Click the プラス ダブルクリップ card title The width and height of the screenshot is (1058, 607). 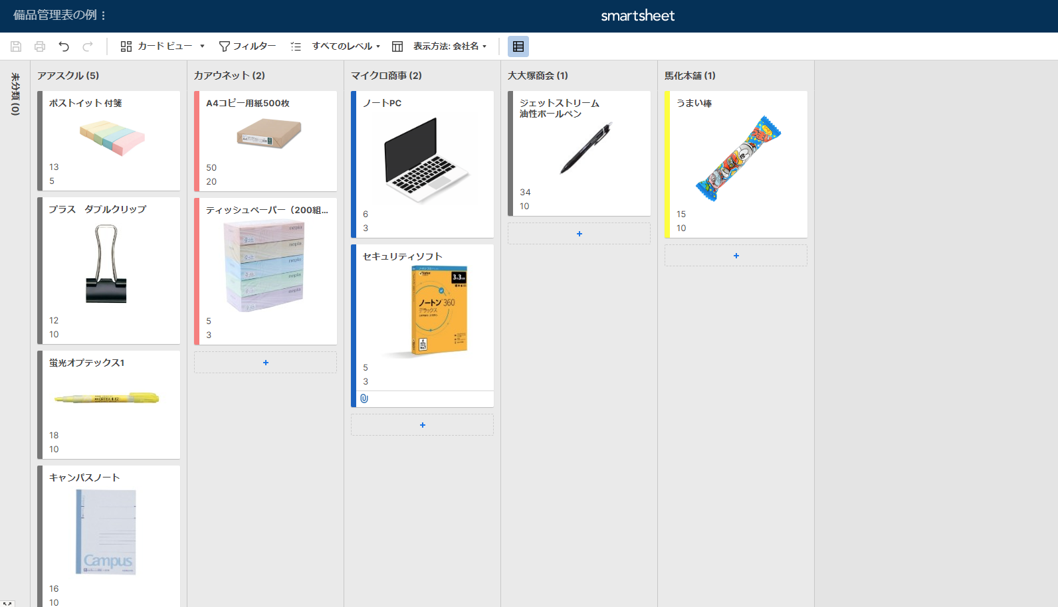click(98, 209)
